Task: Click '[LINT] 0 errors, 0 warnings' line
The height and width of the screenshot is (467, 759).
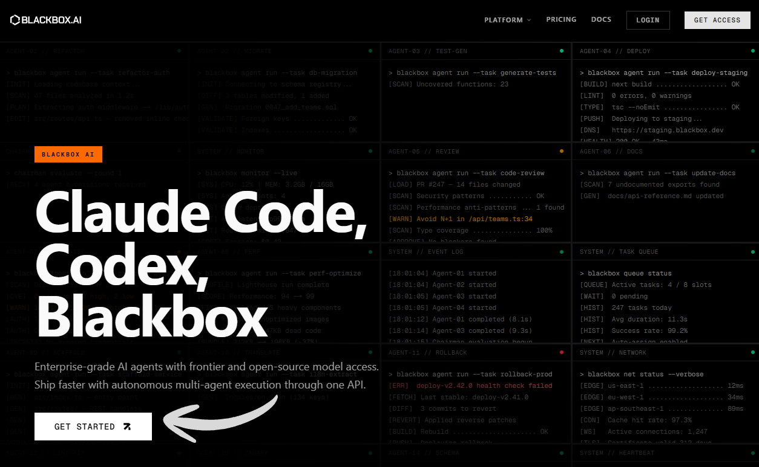Action: (x=636, y=96)
